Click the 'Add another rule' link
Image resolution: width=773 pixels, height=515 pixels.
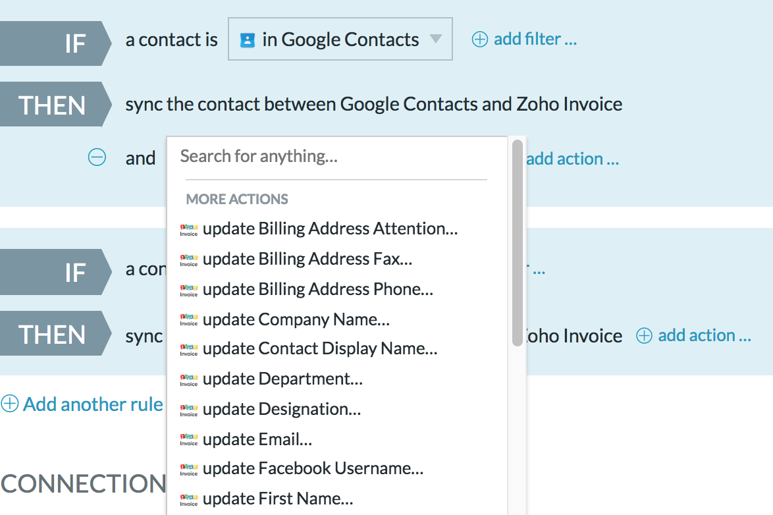[93, 404]
